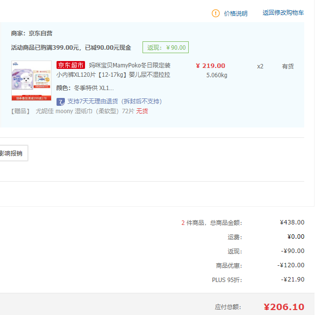Click the total amount ¥438.00
Image resolution: width=316 pixels, height=315 pixels.
[x=292, y=222]
